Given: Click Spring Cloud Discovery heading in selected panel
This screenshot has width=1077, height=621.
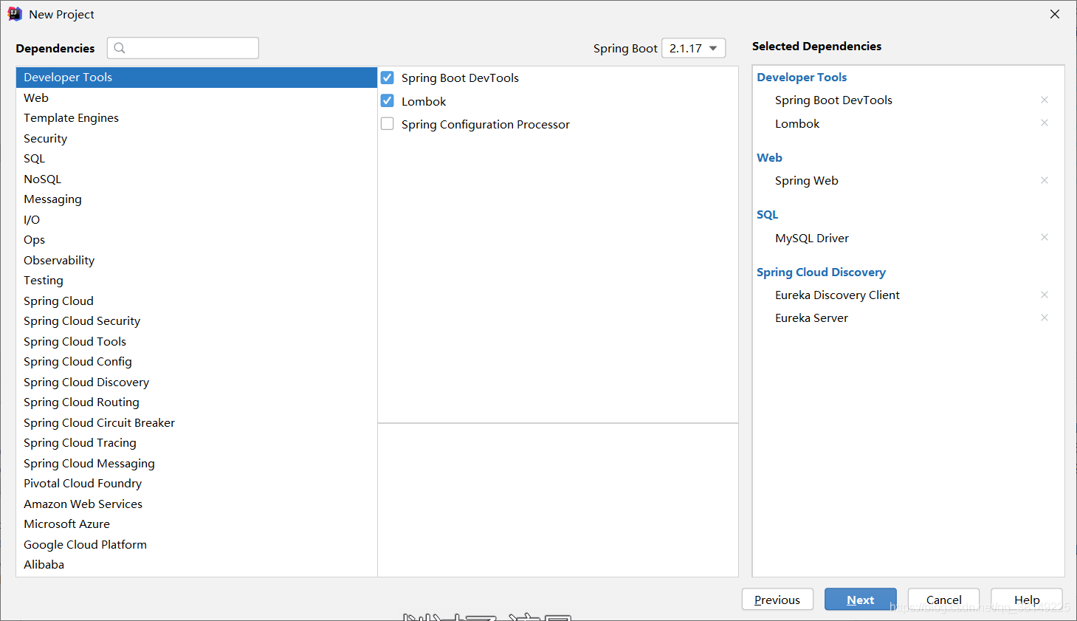Looking at the screenshot, I should point(821,272).
